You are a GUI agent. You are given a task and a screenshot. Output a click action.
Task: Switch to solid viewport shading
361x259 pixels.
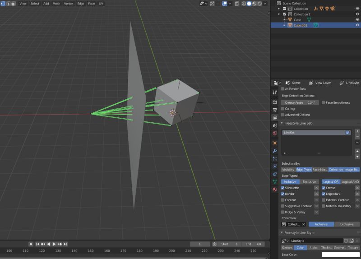click(x=249, y=4)
